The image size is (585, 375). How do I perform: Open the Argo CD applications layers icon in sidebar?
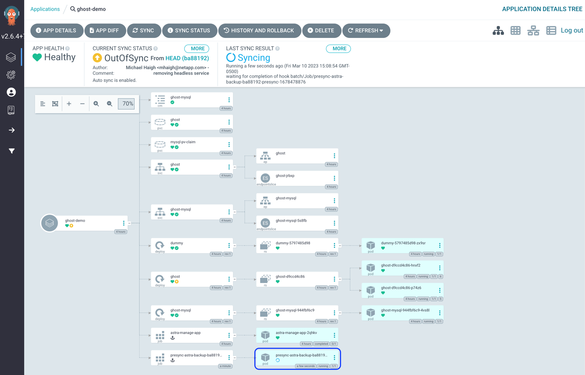pos(11,57)
